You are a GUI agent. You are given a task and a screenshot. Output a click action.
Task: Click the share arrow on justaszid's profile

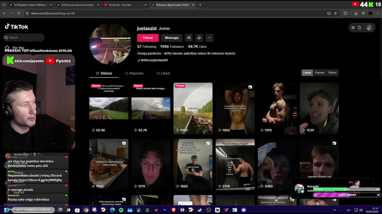click(199, 38)
